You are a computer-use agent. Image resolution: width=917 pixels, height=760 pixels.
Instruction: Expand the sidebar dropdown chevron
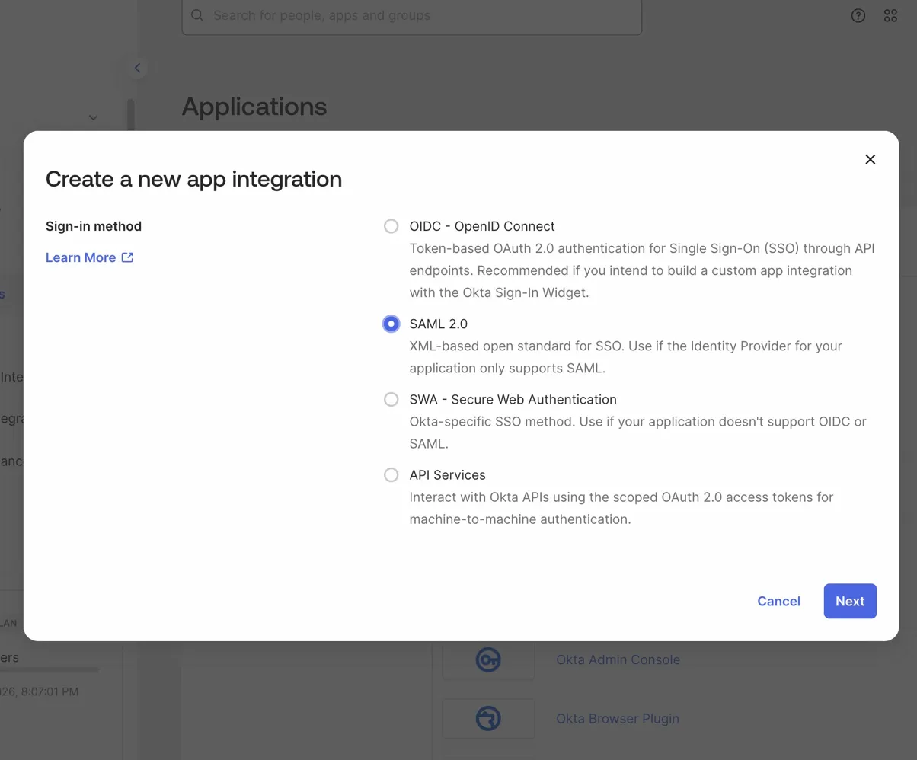click(x=93, y=117)
